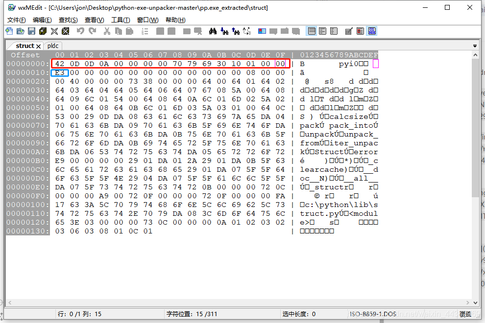Click horizontal scrollbar right arrow
Image resolution: width=485 pixels, height=323 pixels.
[467, 303]
